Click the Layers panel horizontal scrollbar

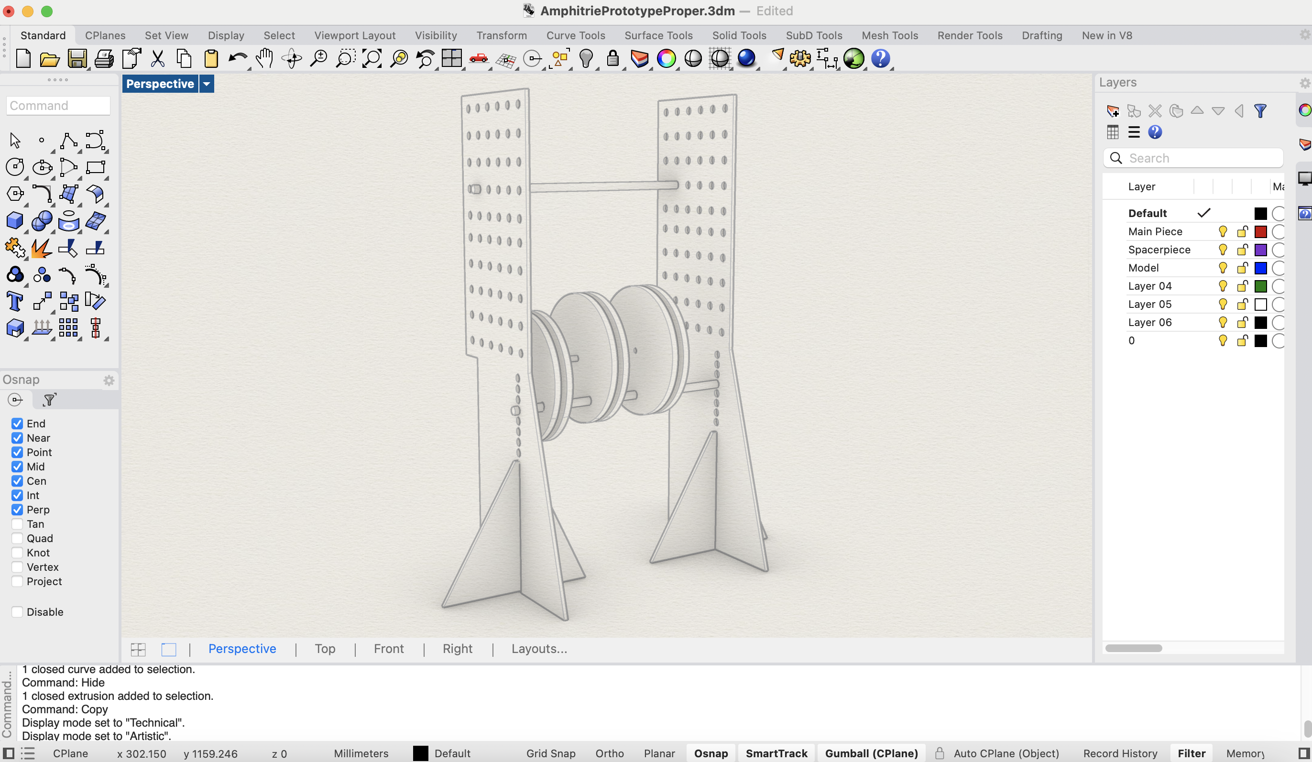coord(1134,648)
